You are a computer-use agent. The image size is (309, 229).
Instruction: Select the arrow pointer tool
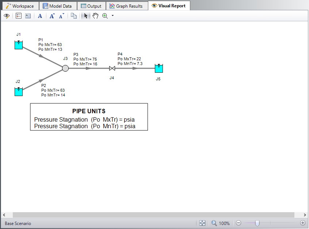pos(85,16)
